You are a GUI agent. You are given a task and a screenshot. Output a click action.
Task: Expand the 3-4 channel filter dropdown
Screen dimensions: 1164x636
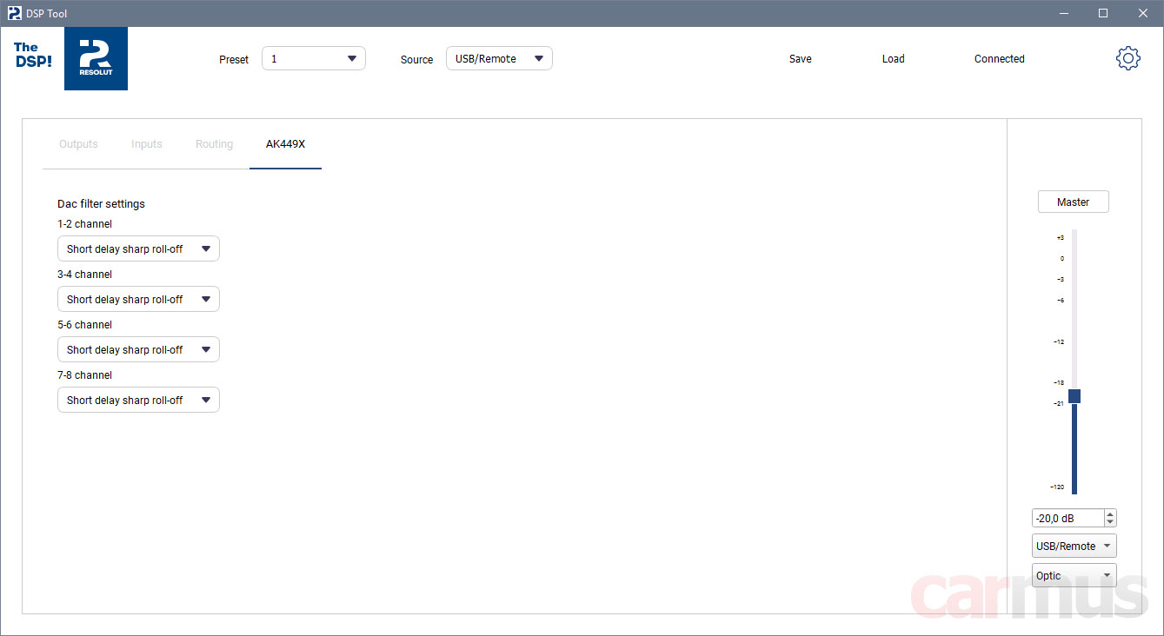[138, 299]
